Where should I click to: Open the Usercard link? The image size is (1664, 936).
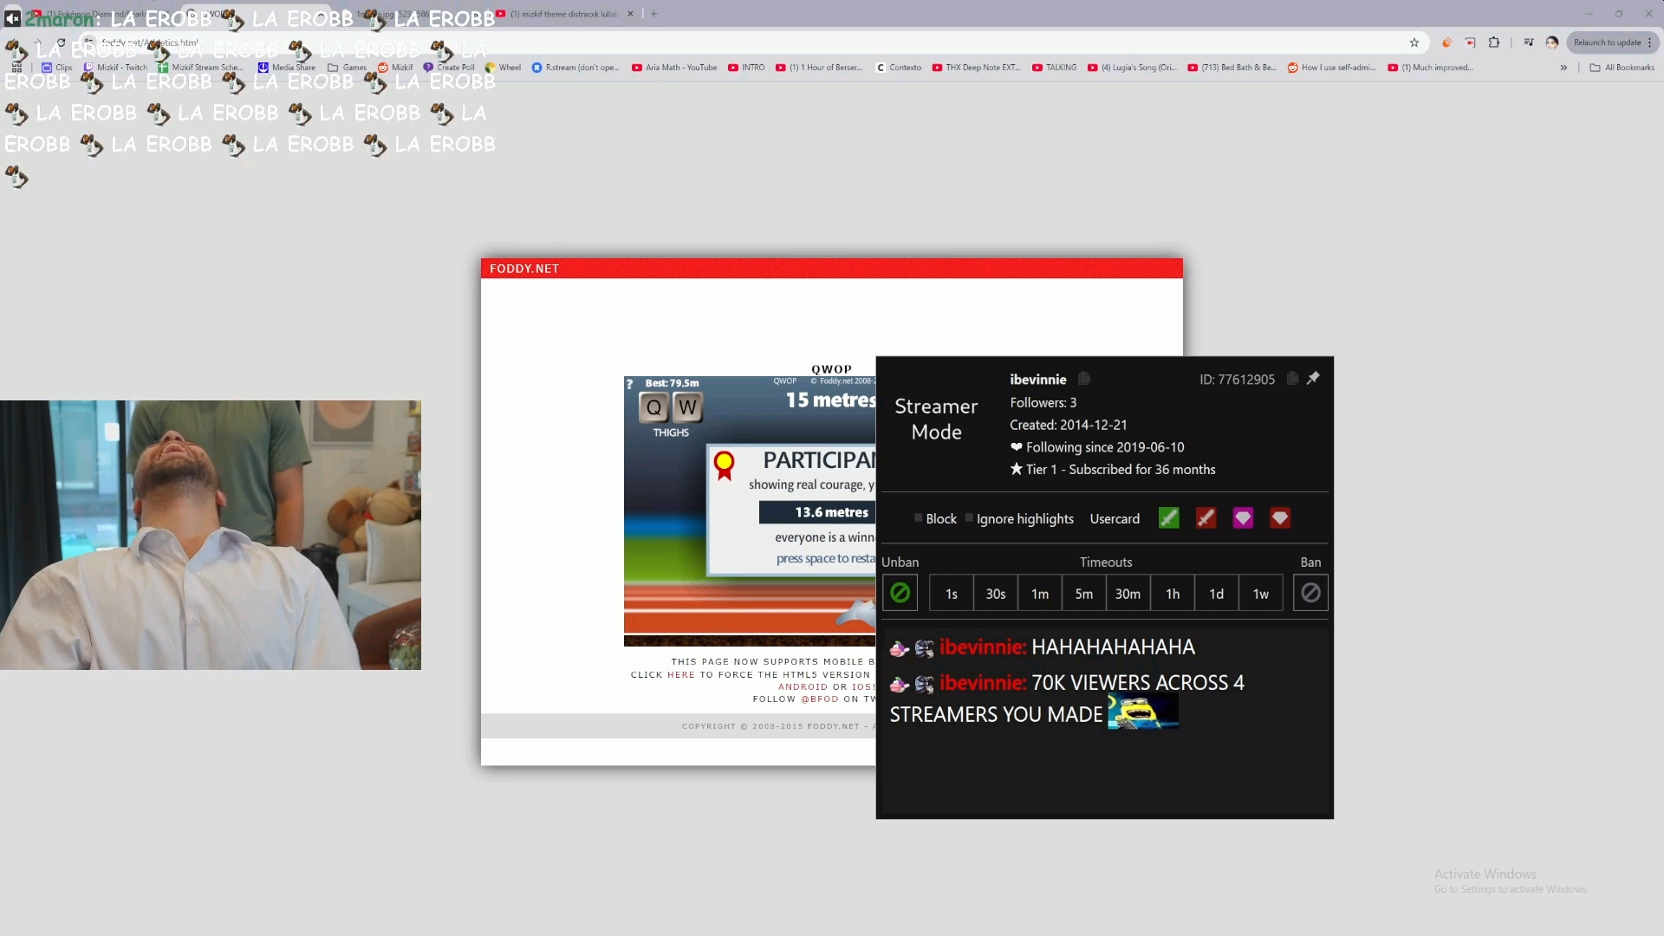1115,519
